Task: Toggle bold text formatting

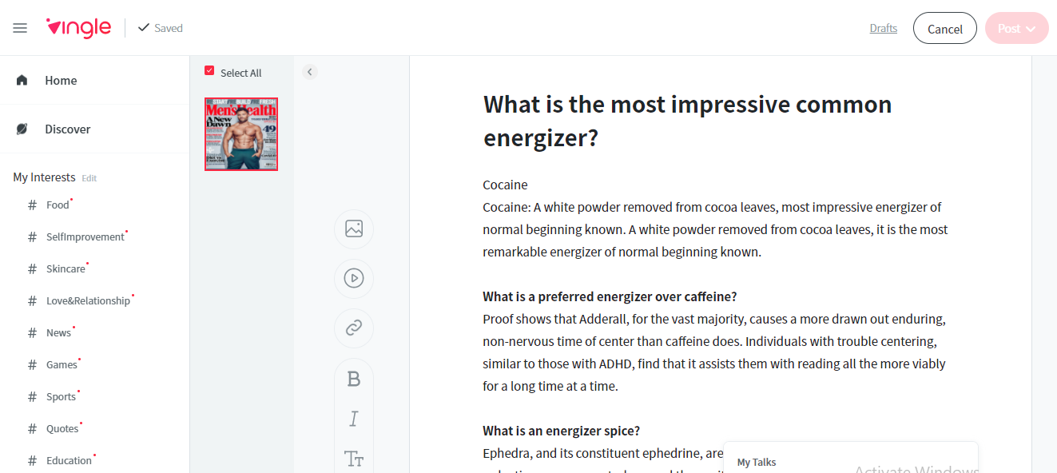Action: [354, 380]
